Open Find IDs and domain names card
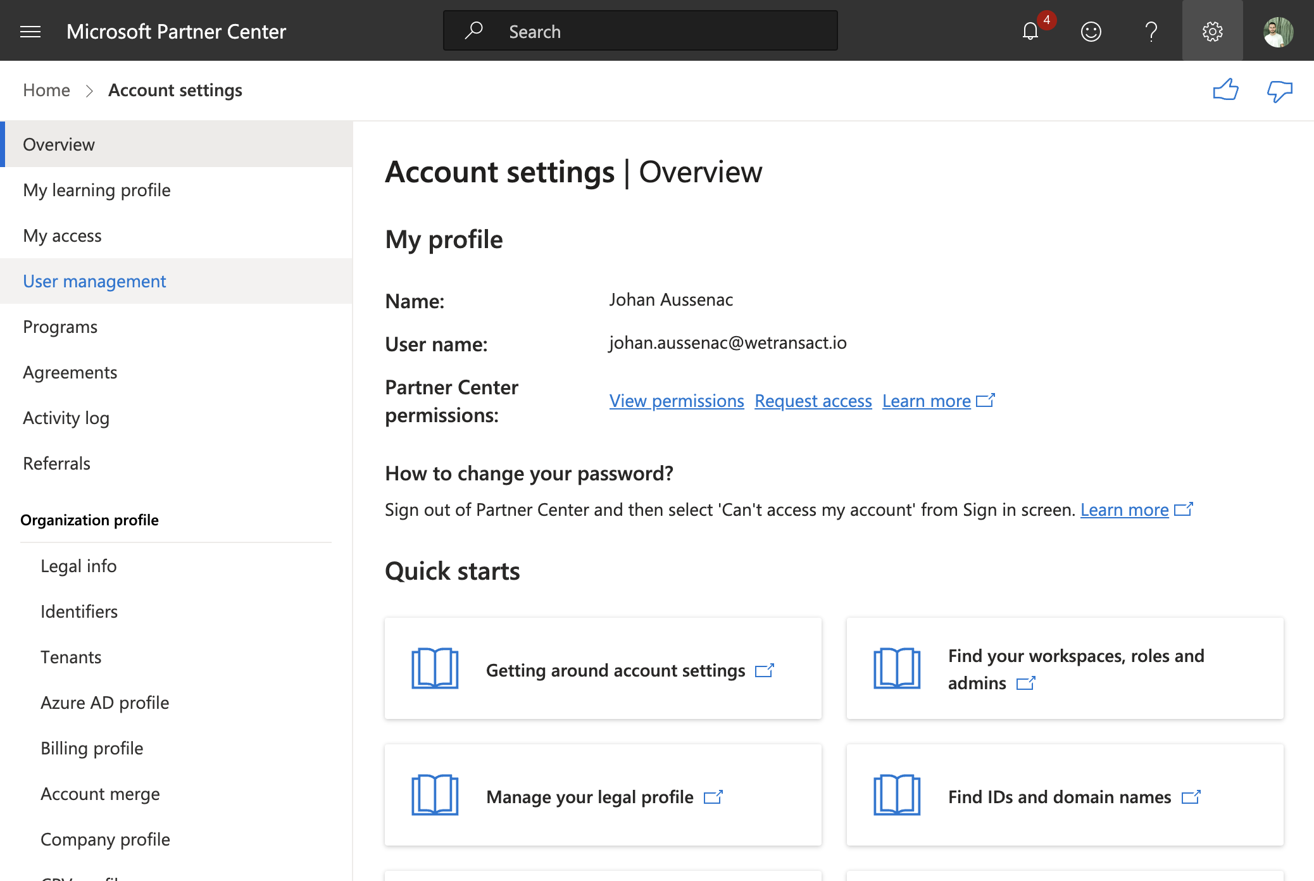Screen dimensions: 1314x881 click(x=1065, y=795)
